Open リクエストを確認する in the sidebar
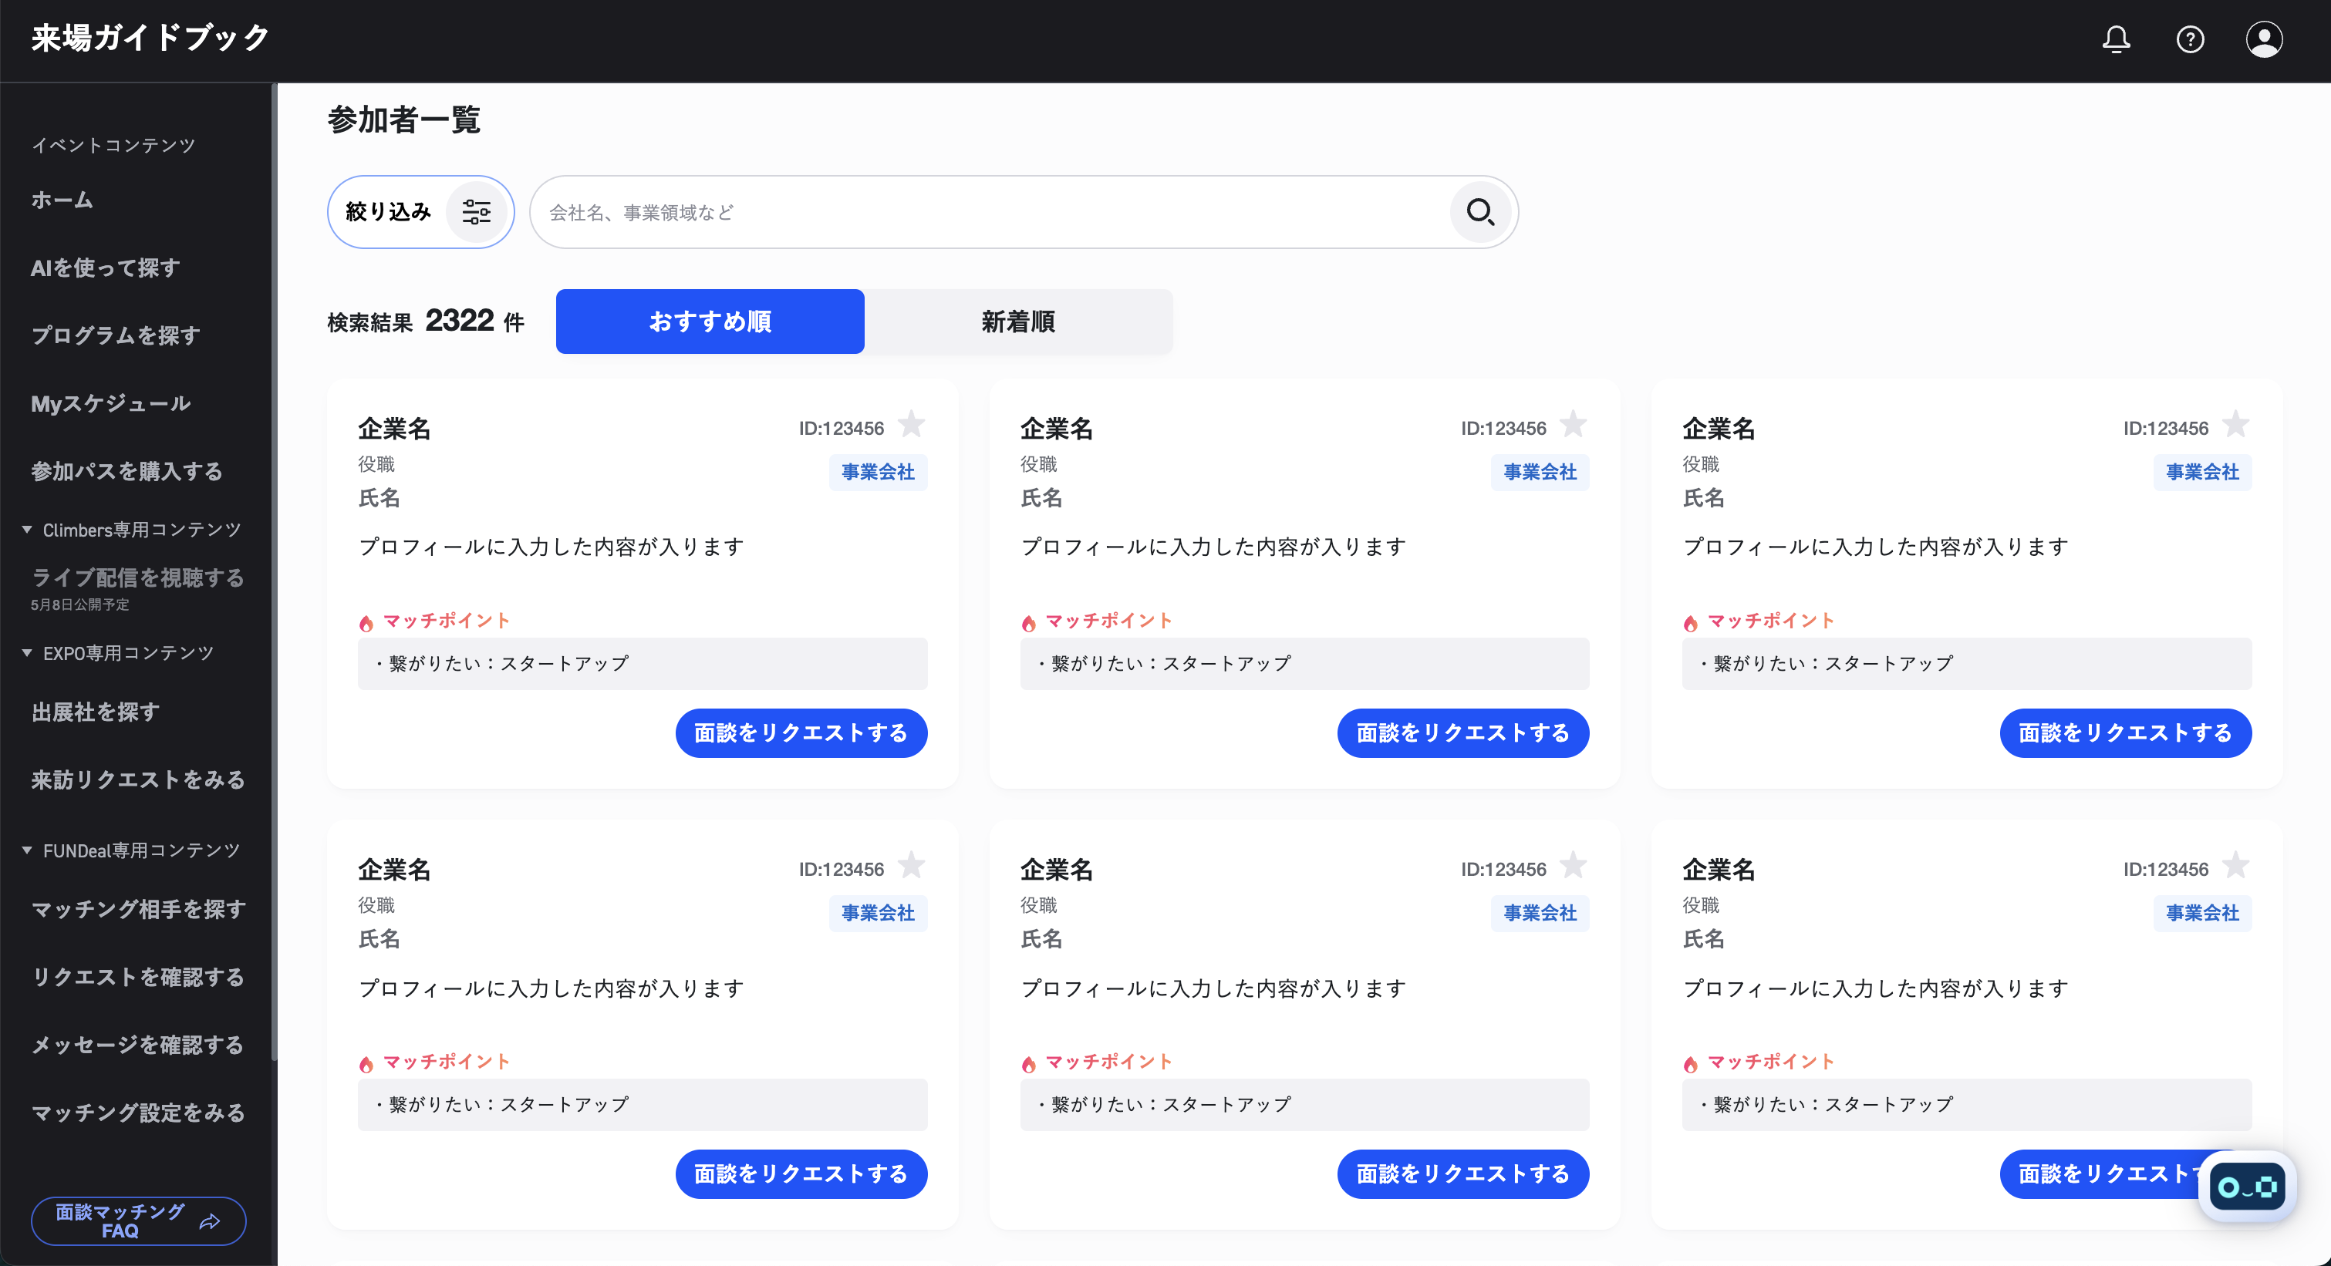Image resolution: width=2331 pixels, height=1266 pixels. pos(137,978)
